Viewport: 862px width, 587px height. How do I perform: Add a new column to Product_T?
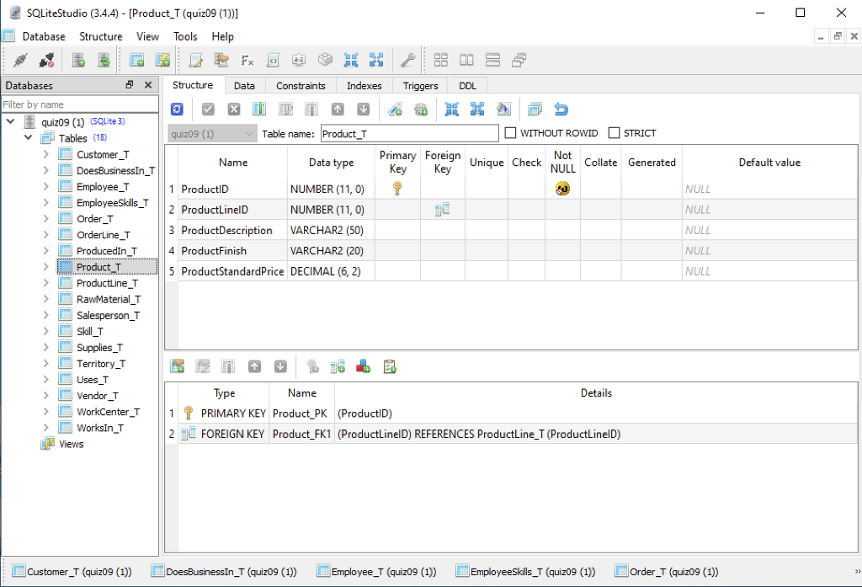click(259, 109)
